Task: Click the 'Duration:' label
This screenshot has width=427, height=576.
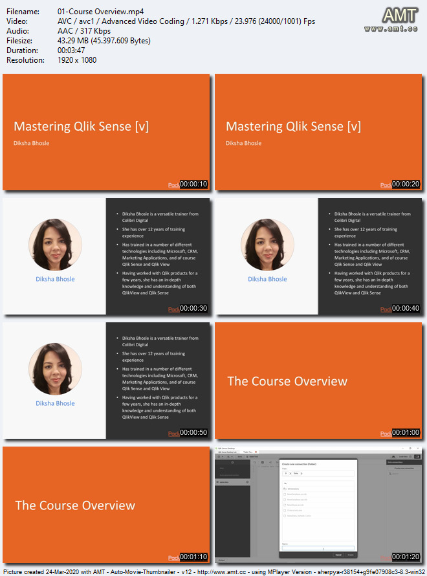Action: coord(22,50)
